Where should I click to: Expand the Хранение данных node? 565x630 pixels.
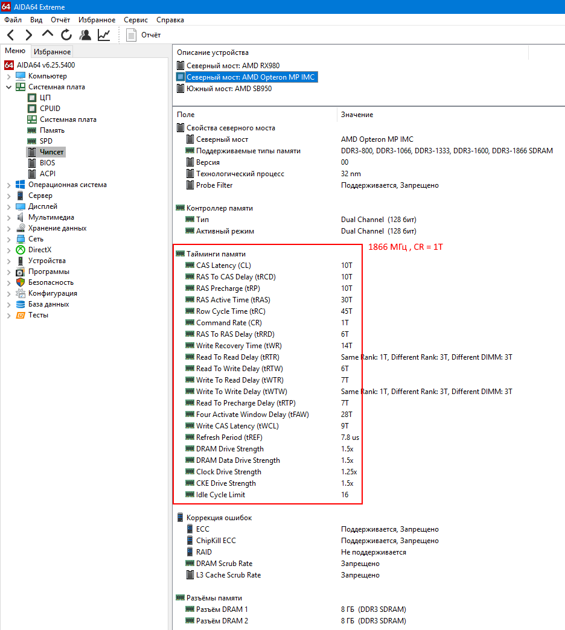tap(9, 228)
